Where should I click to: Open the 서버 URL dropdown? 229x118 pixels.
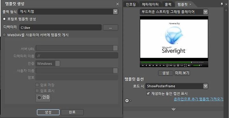pos(115,48)
